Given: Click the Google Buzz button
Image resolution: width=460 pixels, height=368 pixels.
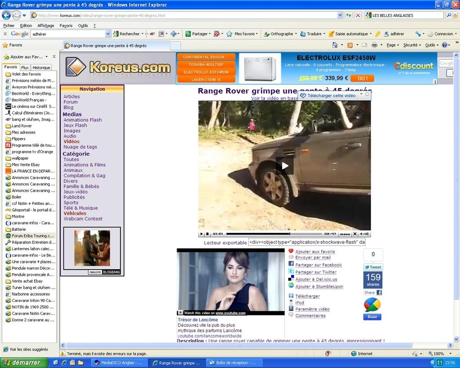Looking at the screenshot, I should 372,317.
